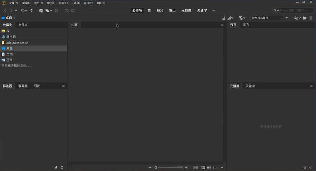Select the 此电脑 favorites item
316x171 pixels.
[x=11, y=37]
